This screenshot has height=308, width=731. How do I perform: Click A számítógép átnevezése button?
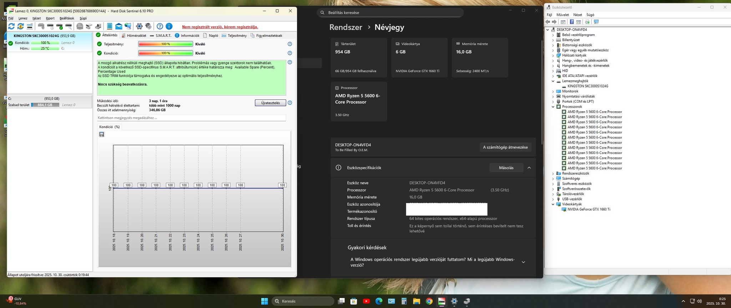(505, 147)
